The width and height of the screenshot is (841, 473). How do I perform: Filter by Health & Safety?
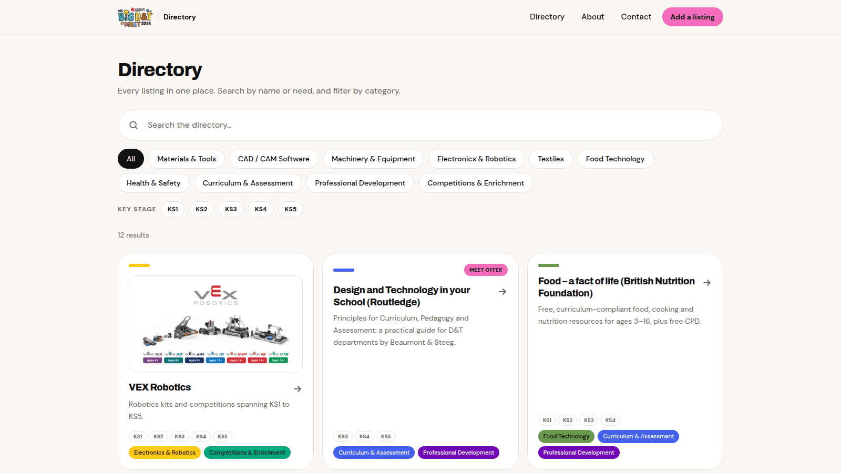(x=153, y=183)
